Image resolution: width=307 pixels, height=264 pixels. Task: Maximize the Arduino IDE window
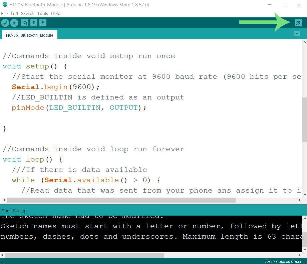[285, 4]
